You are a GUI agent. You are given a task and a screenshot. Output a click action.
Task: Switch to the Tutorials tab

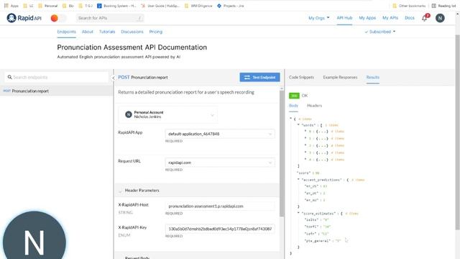click(107, 32)
